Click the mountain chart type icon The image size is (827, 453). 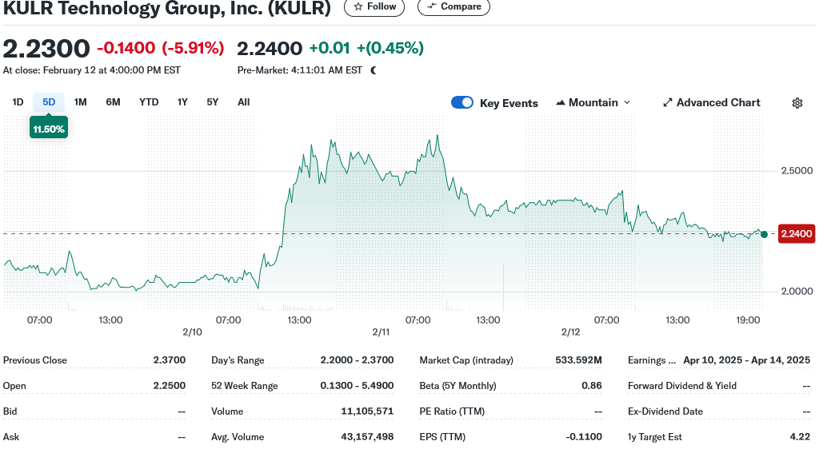coord(561,103)
